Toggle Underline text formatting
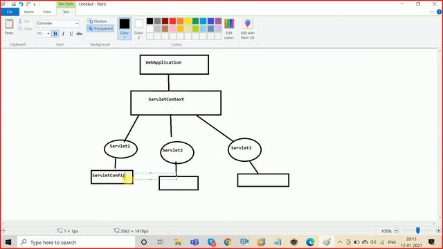443x249 pixels. tap(71, 34)
